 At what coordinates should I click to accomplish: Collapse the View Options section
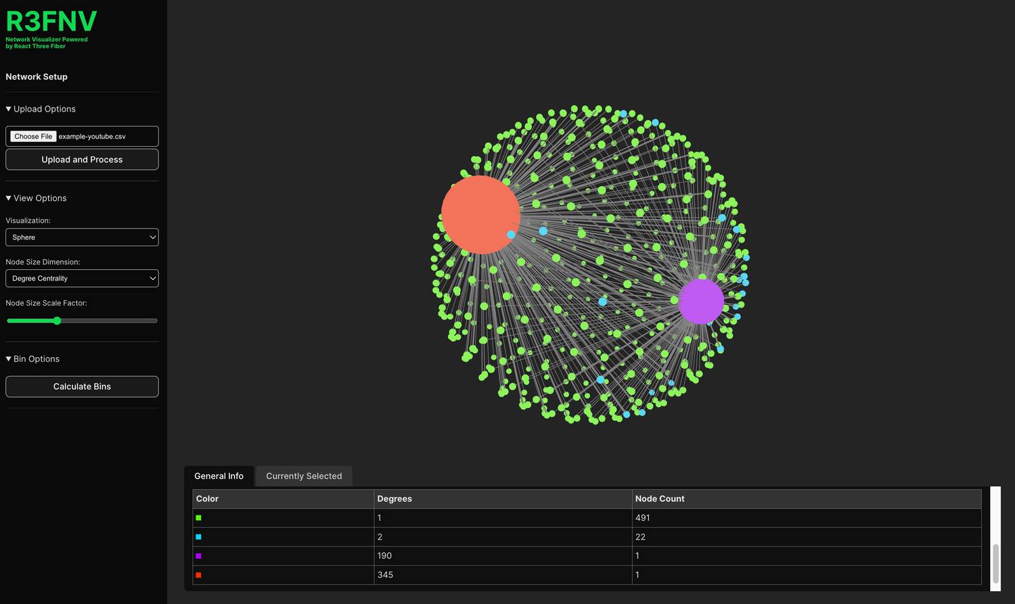coord(37,198)
